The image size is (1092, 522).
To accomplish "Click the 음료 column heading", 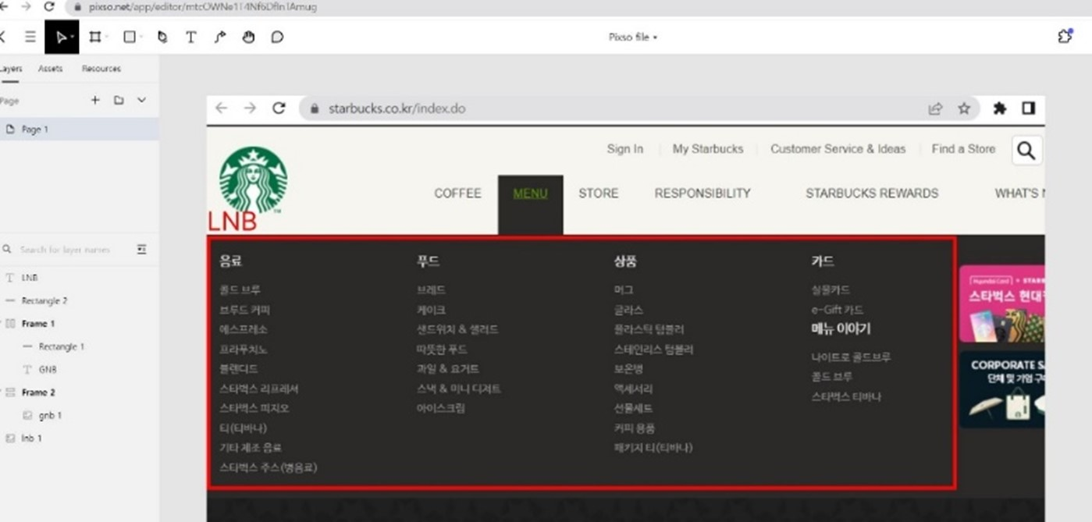I will 231,261.
